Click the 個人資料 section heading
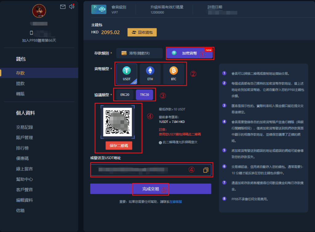 [x=26, y=113]
